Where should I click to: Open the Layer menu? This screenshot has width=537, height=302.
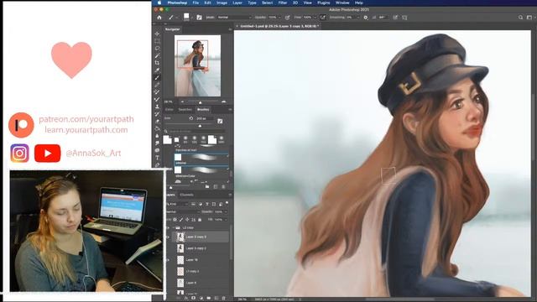click(x=237, y=3)
